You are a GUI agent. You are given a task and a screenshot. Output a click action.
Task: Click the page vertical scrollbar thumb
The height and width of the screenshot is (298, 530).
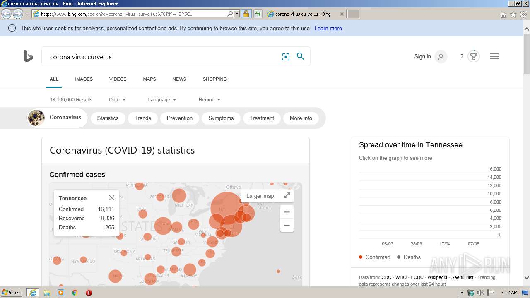point(527,54)
